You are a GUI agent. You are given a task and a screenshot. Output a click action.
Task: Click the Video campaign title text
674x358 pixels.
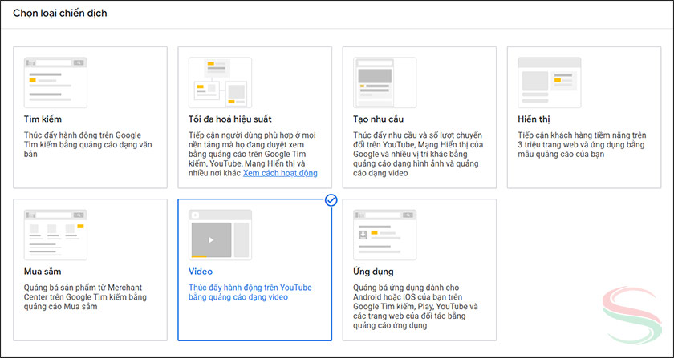click(x=201, y=272)
